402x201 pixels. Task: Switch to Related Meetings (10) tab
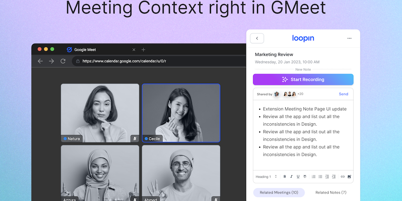pos(279,192)
